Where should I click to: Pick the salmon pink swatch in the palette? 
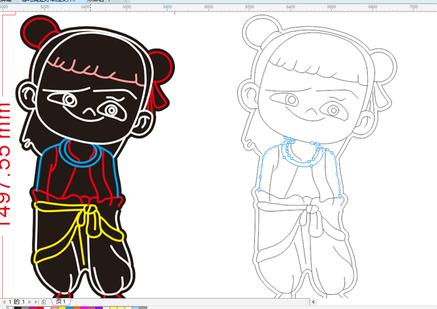(x=54, y=308)
